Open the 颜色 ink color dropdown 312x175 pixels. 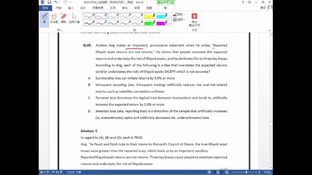point(179,14)
